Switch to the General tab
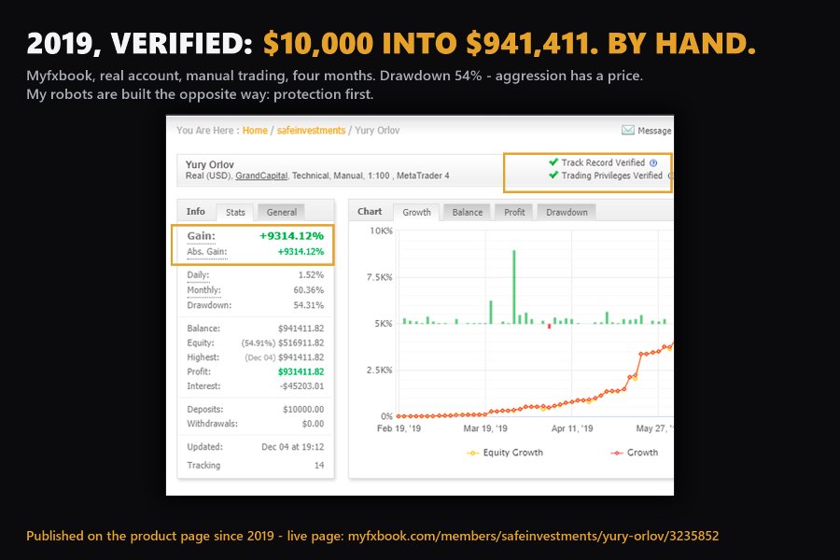 [x=281, y=212]
